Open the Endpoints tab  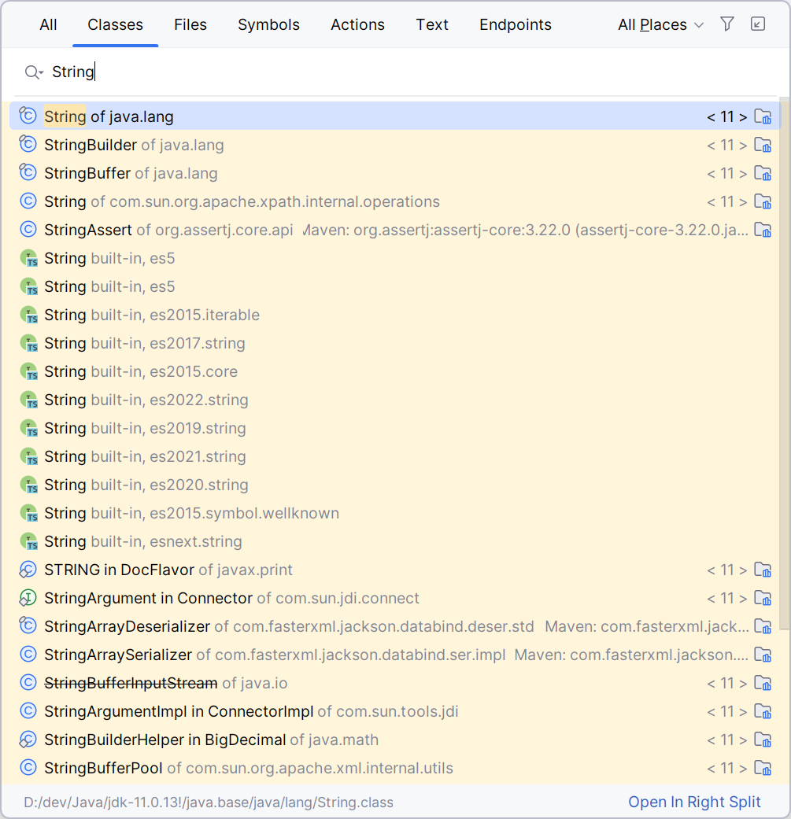[x=516, y=24]
